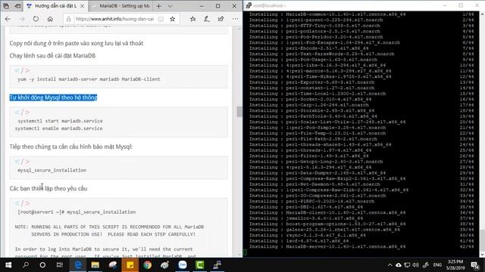Click the Copy nội dung ở trên paragraph
The width and height of the screenshot is (485, 272).
tap(76, 43)
